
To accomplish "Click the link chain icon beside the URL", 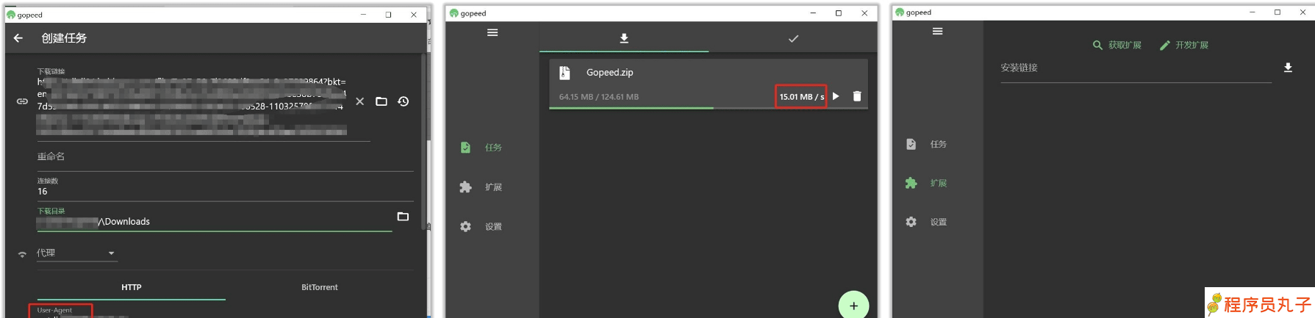I will pos(22,101).
